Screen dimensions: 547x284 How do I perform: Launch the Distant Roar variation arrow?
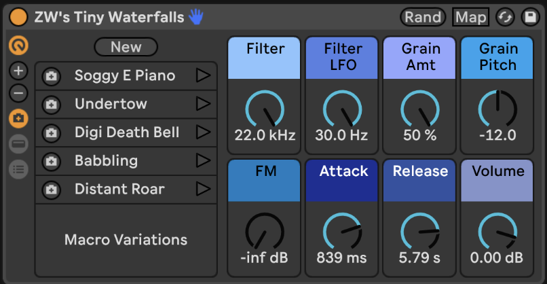(x=202, y=189)
